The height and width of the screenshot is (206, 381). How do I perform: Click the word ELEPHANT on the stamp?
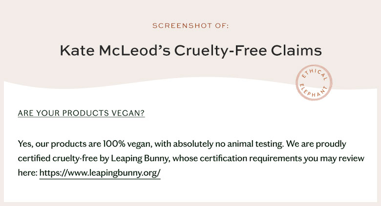point(314,92)
